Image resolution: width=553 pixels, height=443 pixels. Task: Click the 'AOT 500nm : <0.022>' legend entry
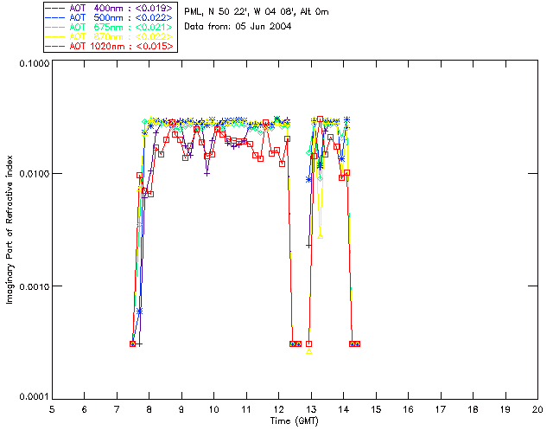click(110, 17)
